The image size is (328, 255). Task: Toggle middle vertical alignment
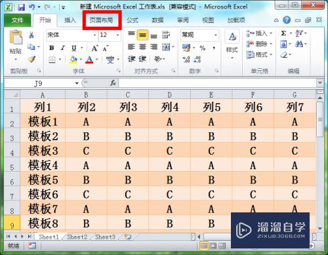click(x=142, y=35)
